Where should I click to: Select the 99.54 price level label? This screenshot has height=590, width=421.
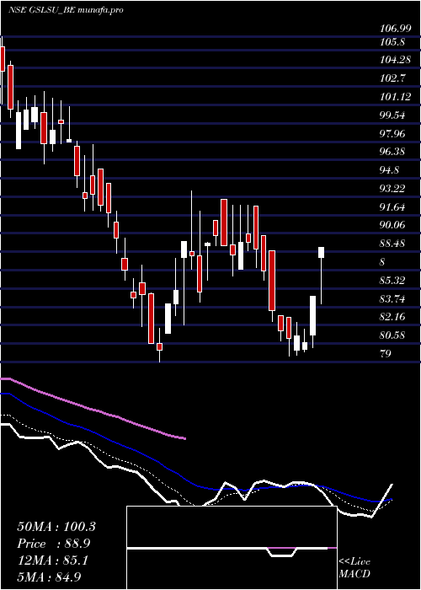tap(392, 115)
